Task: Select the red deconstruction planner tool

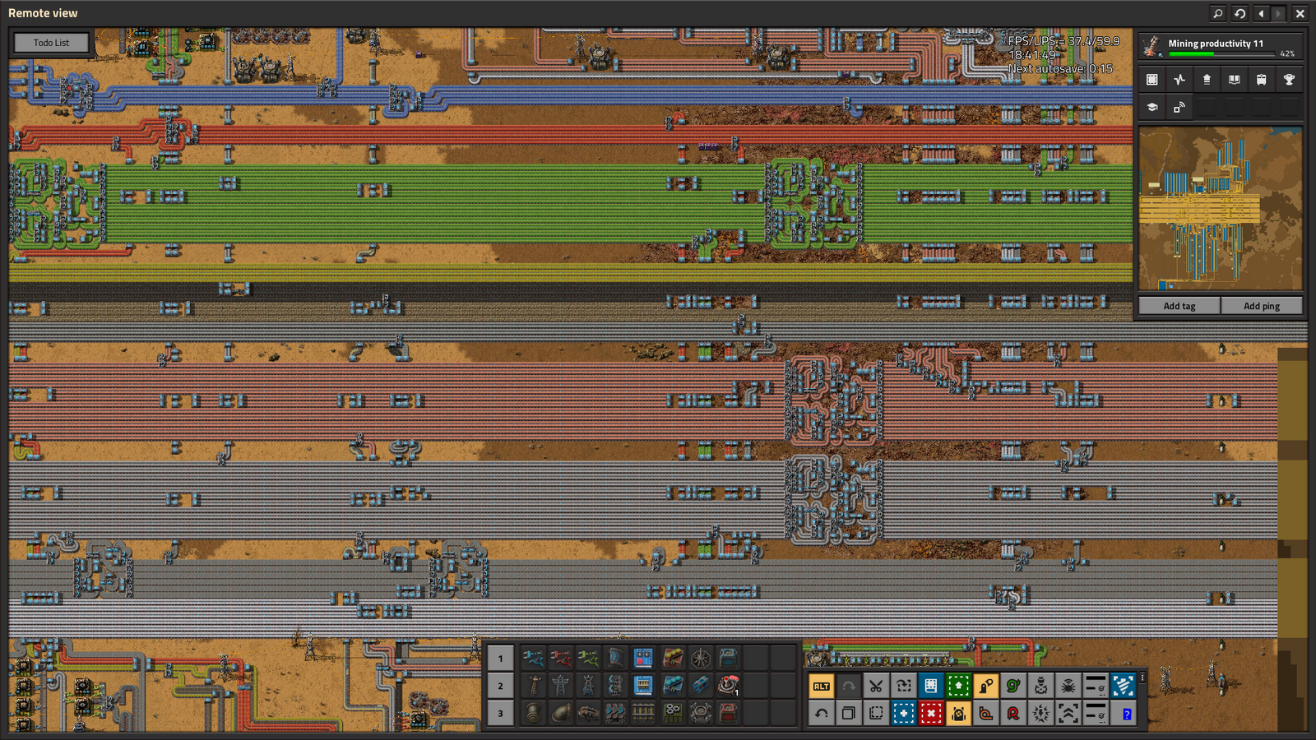Action: point(930,713)
